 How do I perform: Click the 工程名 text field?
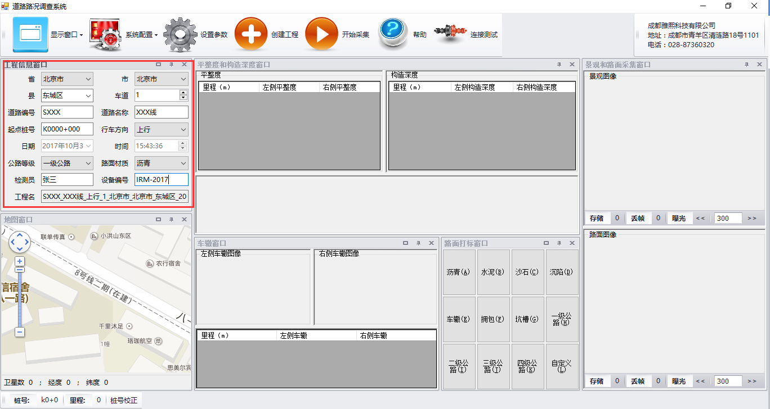115,197
